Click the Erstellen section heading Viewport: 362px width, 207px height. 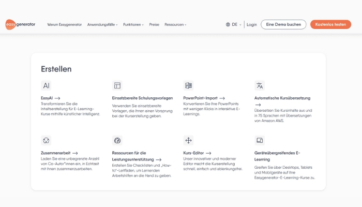[56, 69]
